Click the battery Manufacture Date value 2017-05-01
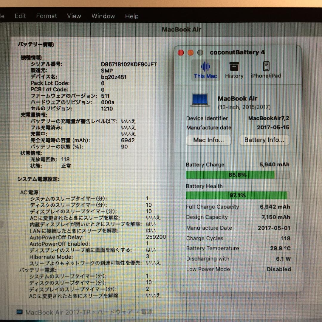 (x=274, y=228)
